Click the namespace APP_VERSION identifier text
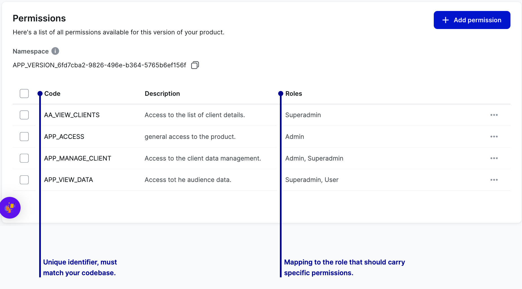This screenshot has width=522, height=289. click(99, 65)
